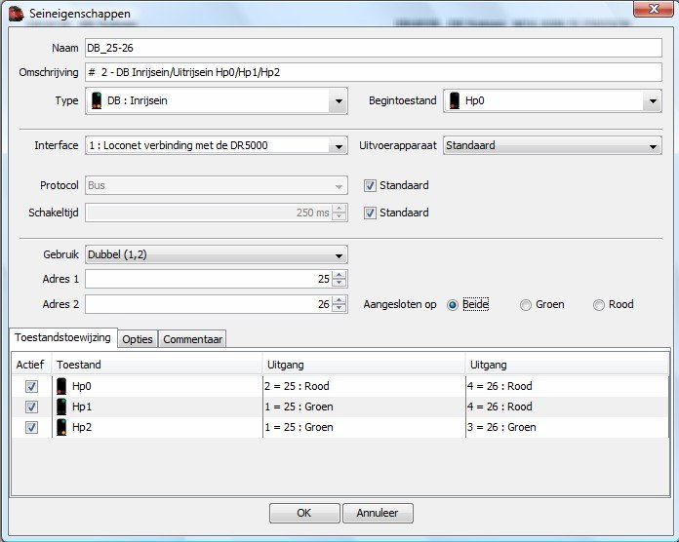Image resolution: width=679 pixels, height=542 pixels.
Task: Click the Hp1 signal icon in state table
Action: click(x=61, y=406)
